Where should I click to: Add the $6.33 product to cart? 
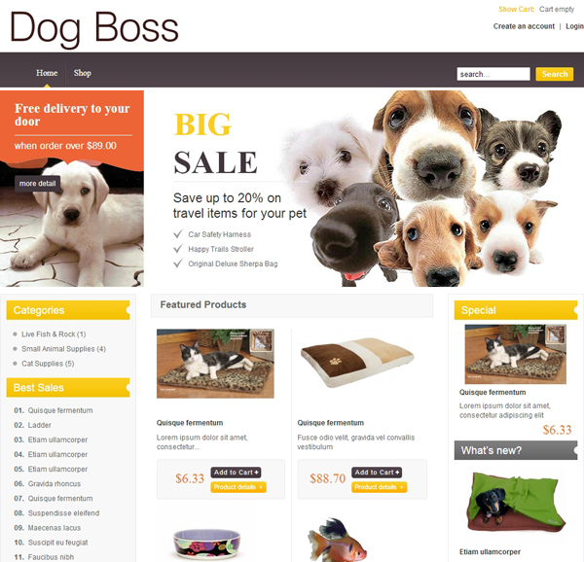[x=236, y=473]
